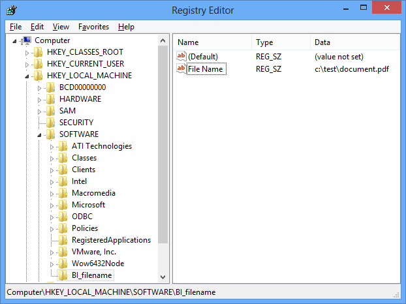Click the Computer icon in the tree
406x304 pixels.
(x=27, y=40)
